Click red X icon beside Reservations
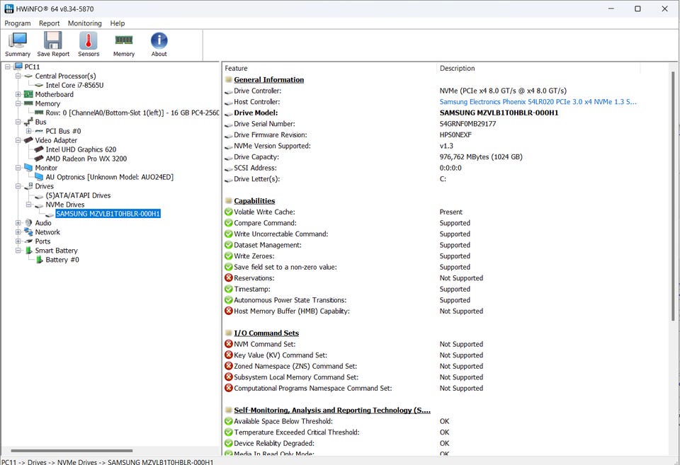680x465 pixels. click(x=229, y=277)
